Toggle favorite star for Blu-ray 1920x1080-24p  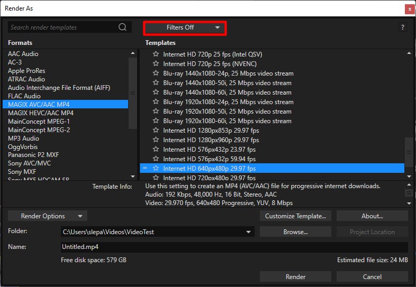156,102
